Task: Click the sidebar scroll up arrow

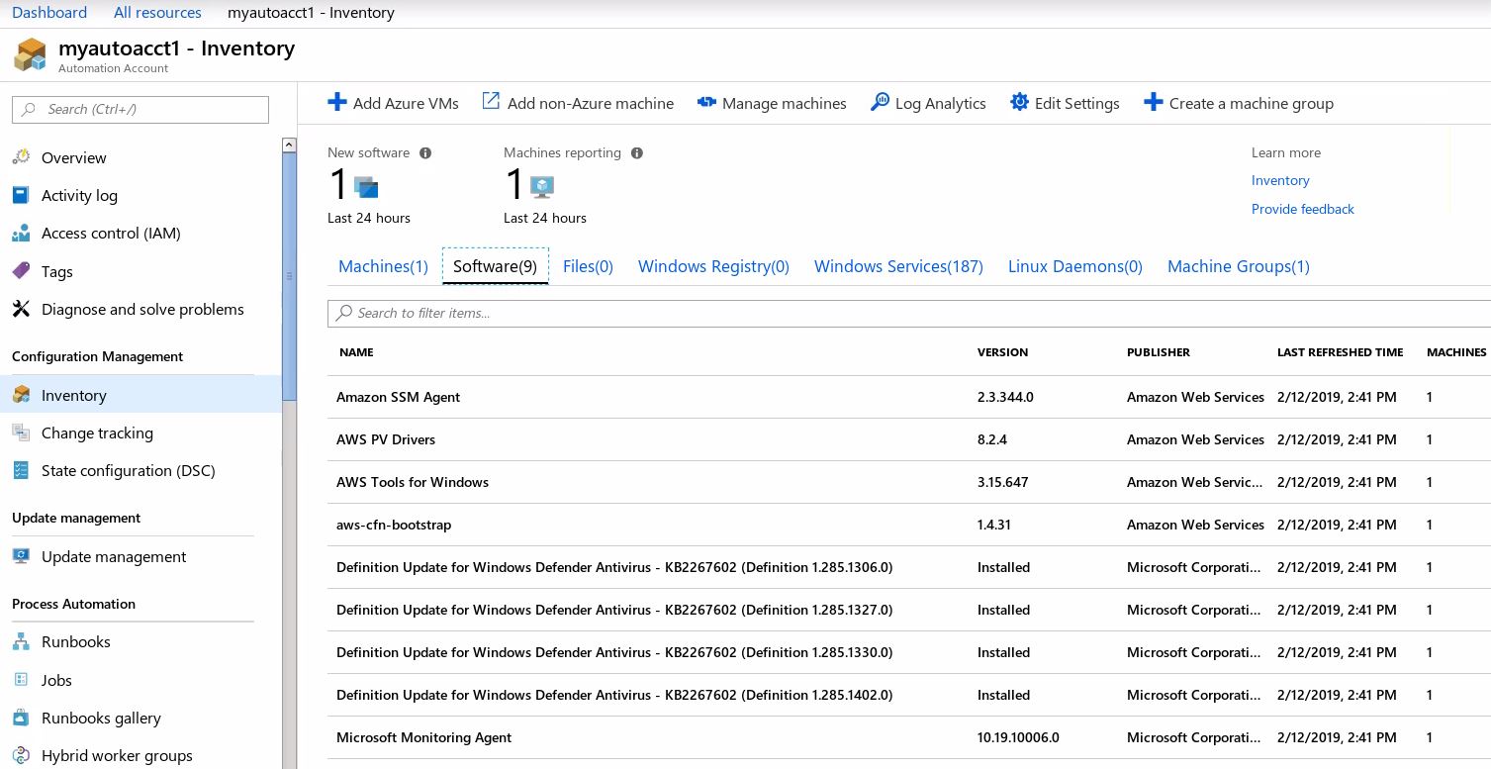Action: 289,145
